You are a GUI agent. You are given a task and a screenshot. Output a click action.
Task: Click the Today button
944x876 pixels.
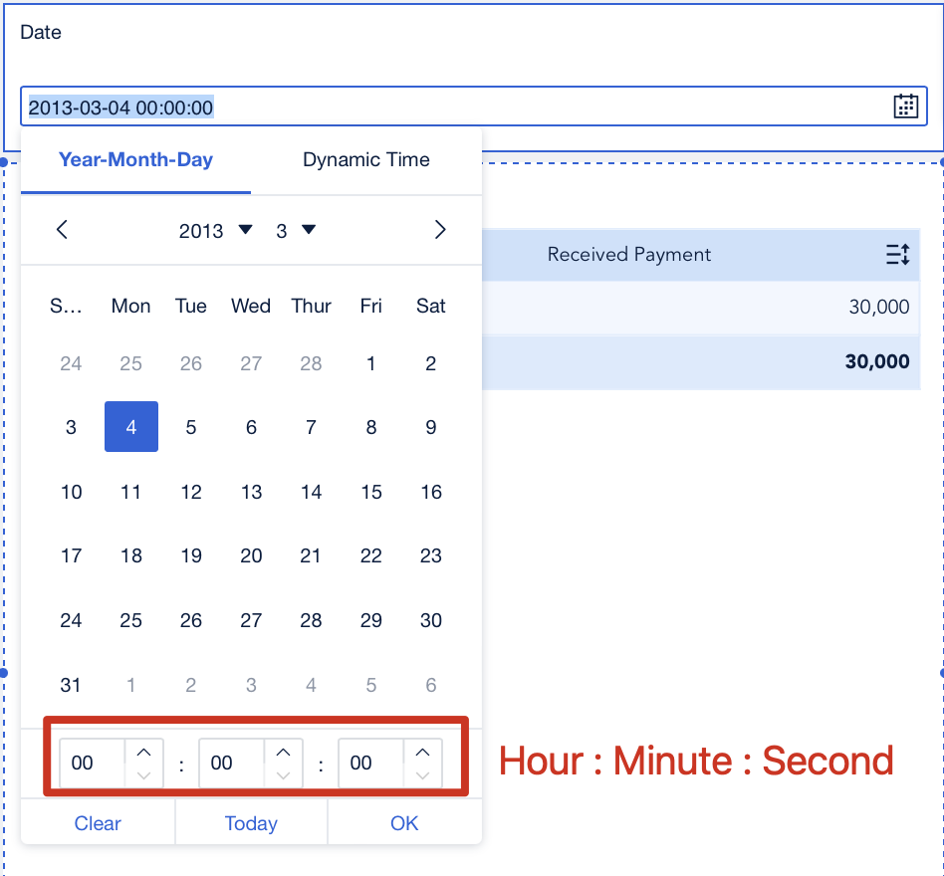click(250, 823)
